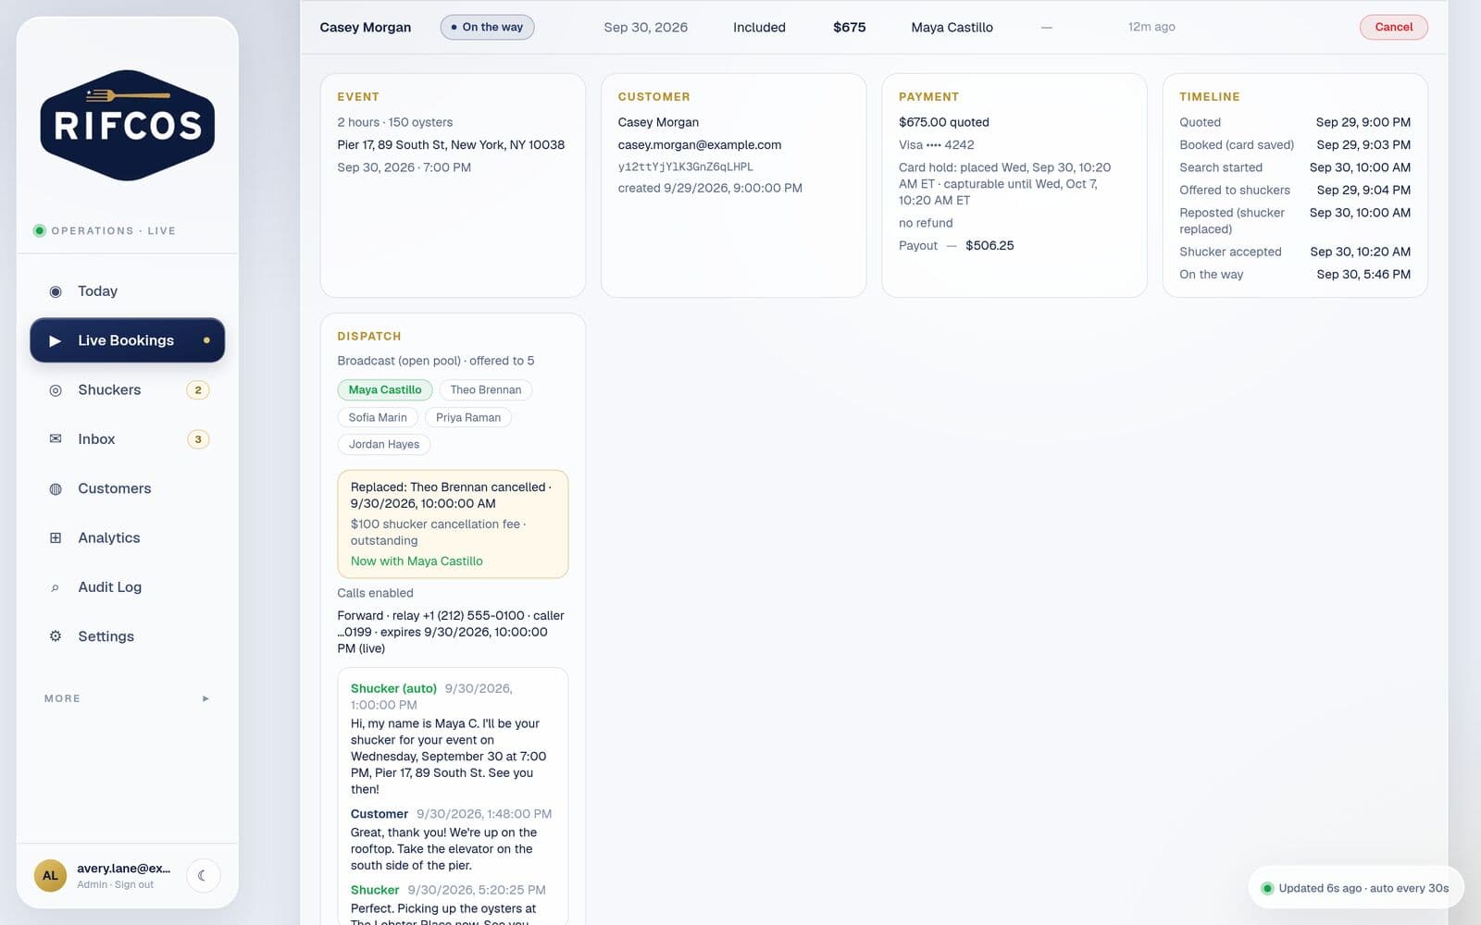Click the Live Bookings play icon
1481x925 pixels.
[56, 340]
